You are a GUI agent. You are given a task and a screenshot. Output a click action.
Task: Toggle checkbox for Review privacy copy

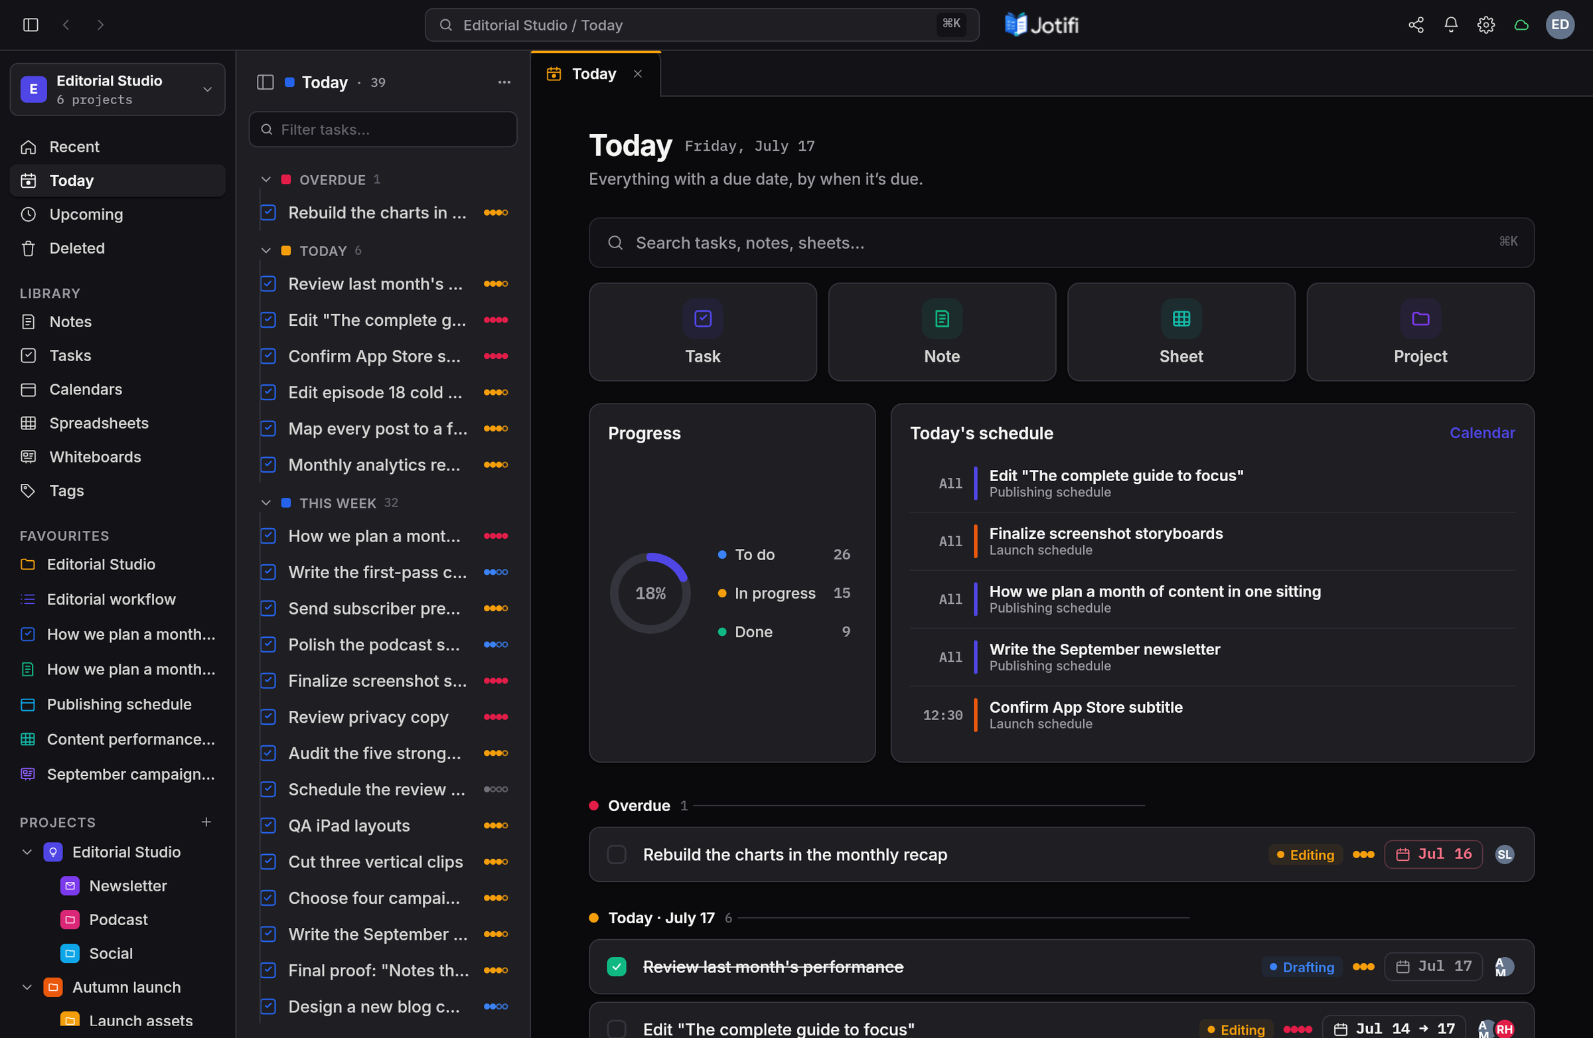pyautogui.click(x=268, y=717)
